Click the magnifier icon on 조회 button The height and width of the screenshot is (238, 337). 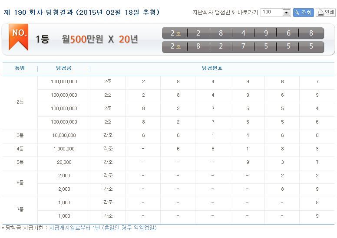point(297,13)
